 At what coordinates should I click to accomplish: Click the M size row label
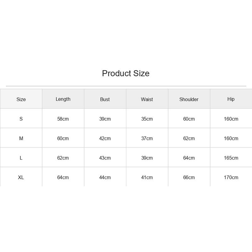point(21,138)
